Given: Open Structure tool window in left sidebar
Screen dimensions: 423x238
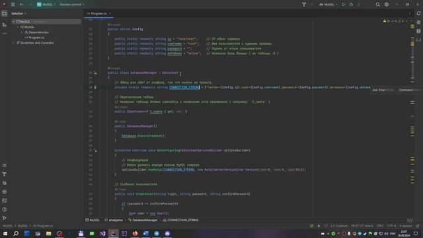Looking at the screenshot, I should click(5, 24).
